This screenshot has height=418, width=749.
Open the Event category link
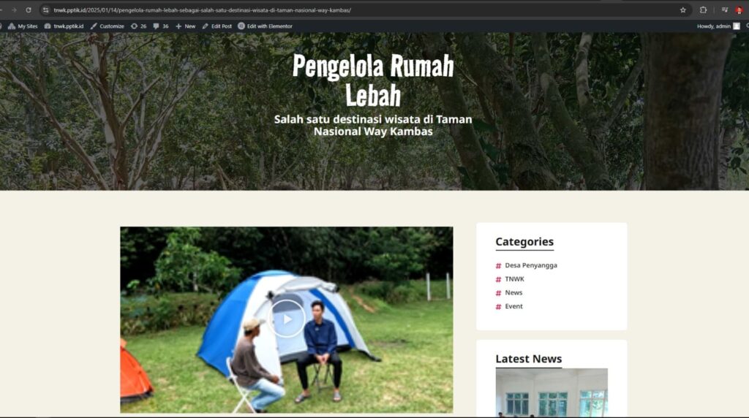coord(513,306)
